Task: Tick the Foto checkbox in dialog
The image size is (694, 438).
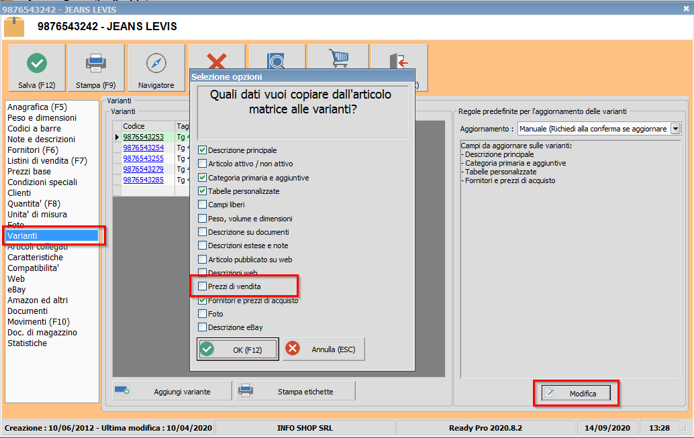Action: point(202,314)
